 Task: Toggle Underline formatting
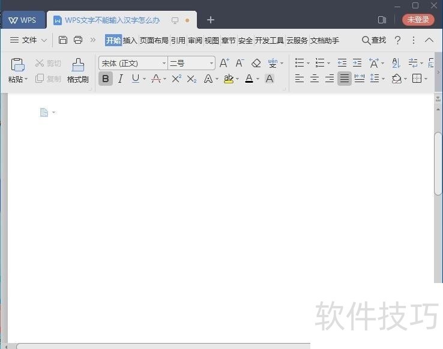(x=135, y=79)
